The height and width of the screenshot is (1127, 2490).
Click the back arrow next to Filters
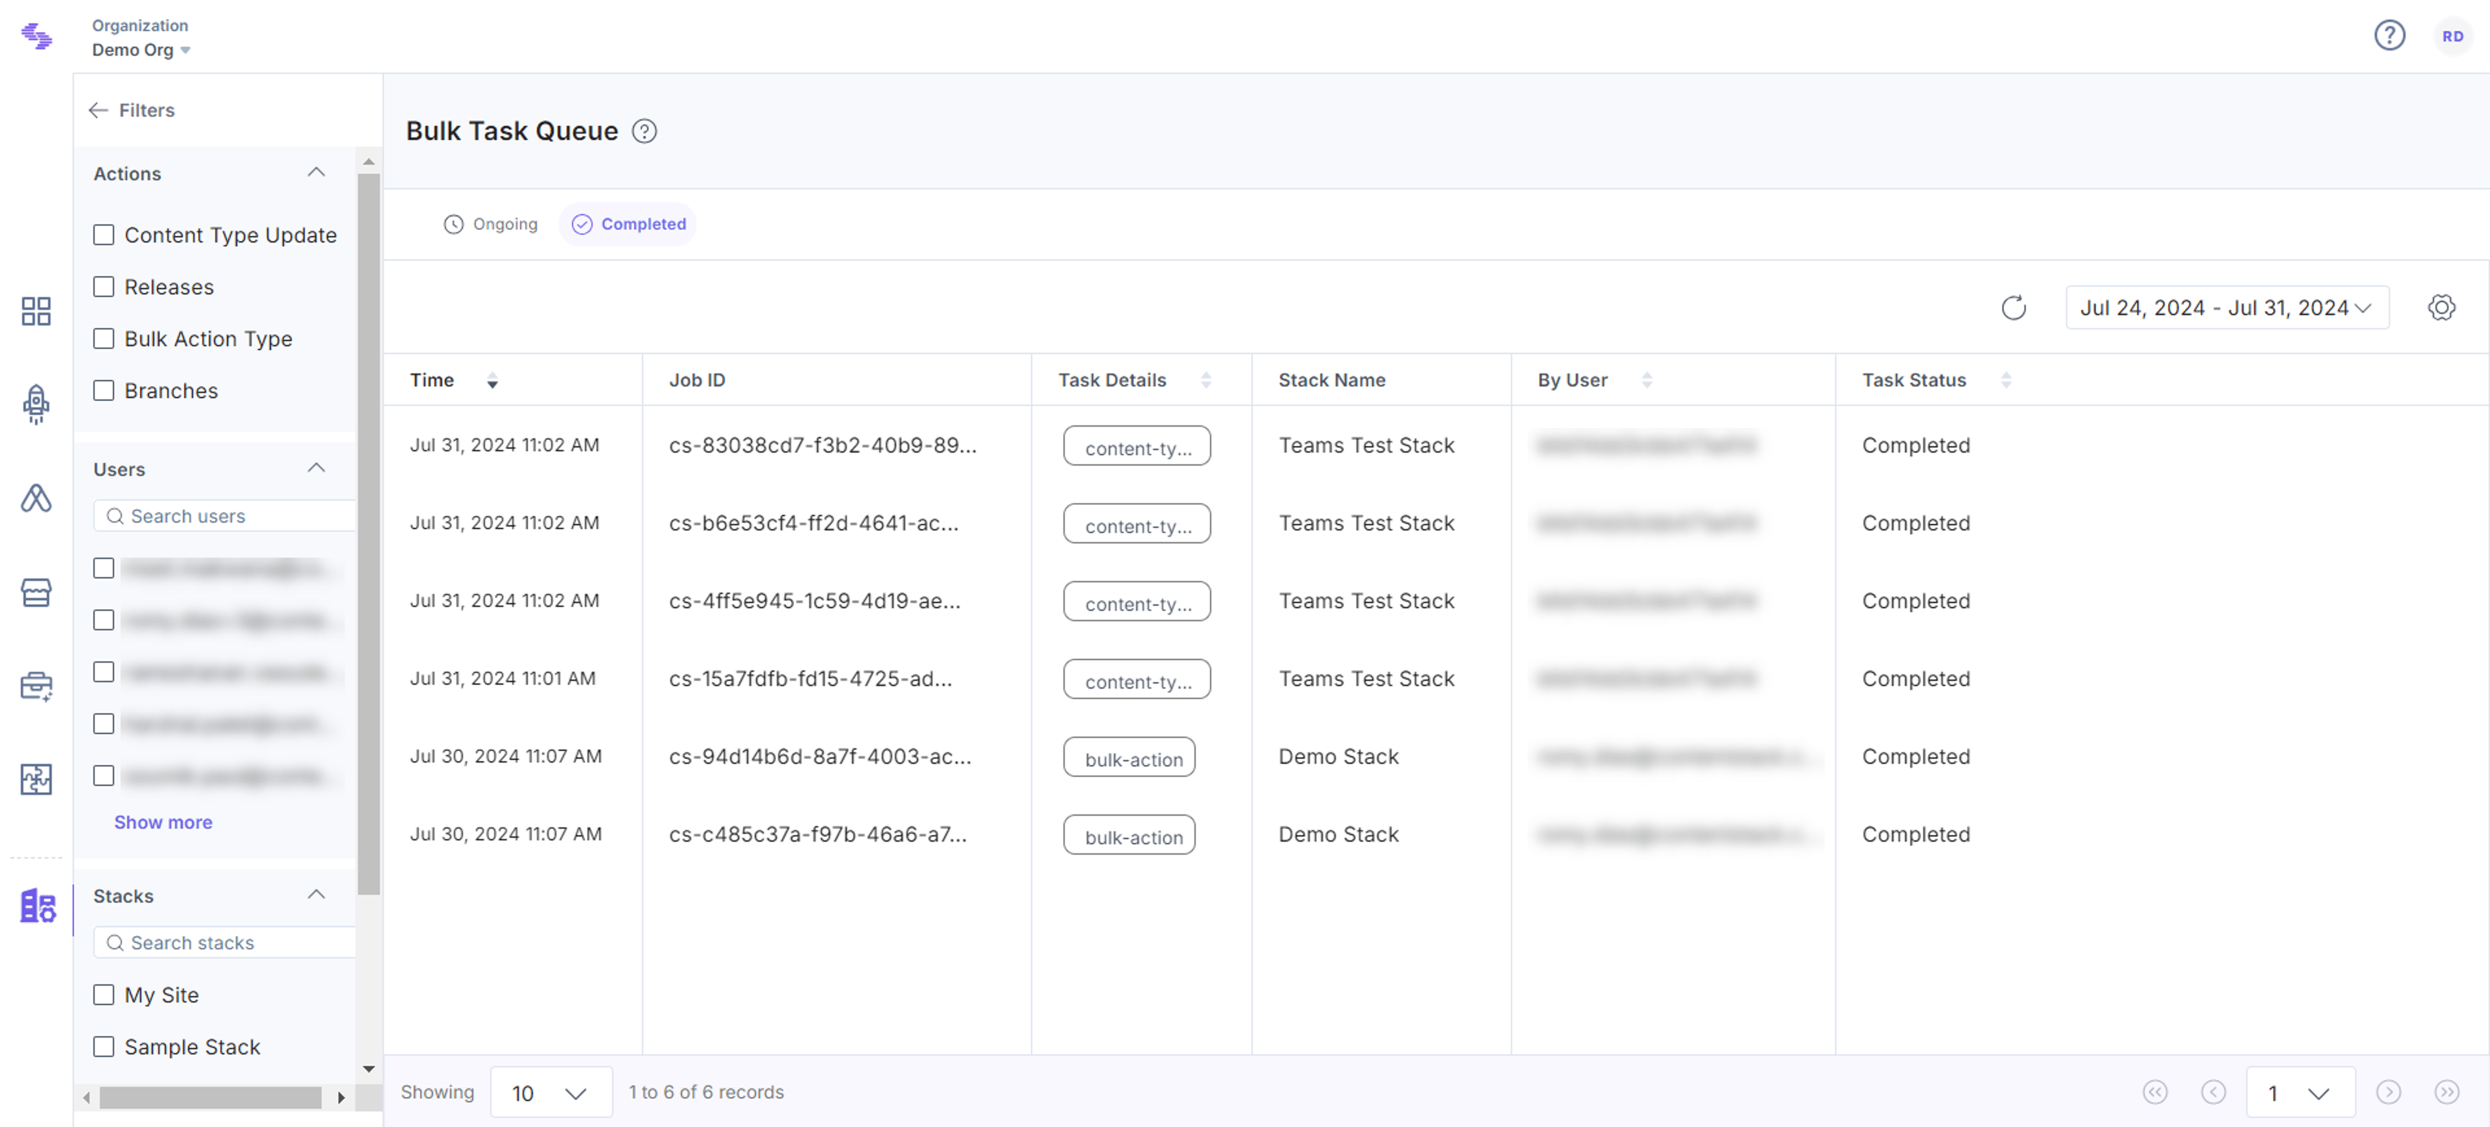[x=98, y=110]
